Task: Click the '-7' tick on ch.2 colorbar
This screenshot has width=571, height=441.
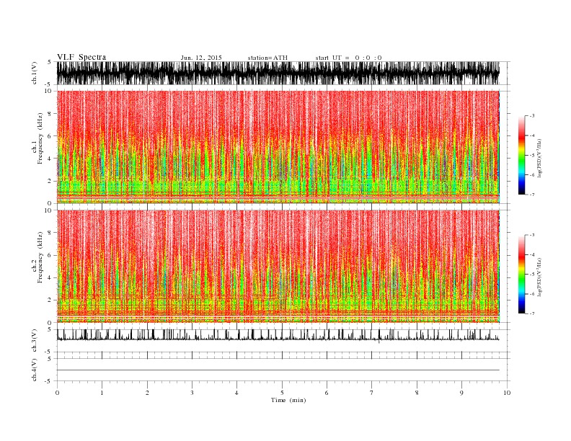Action: [531, 313]
